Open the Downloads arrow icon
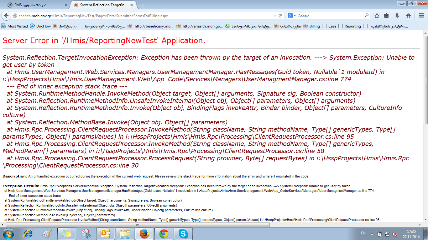Screen dimensions: 428x240 [x=397, y=16]
